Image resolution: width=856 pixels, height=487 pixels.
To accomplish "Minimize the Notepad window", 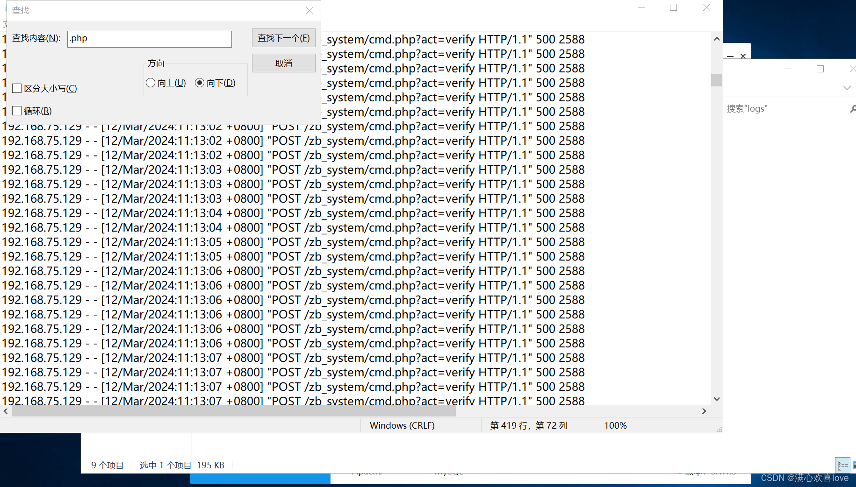I will click(641, 7).
